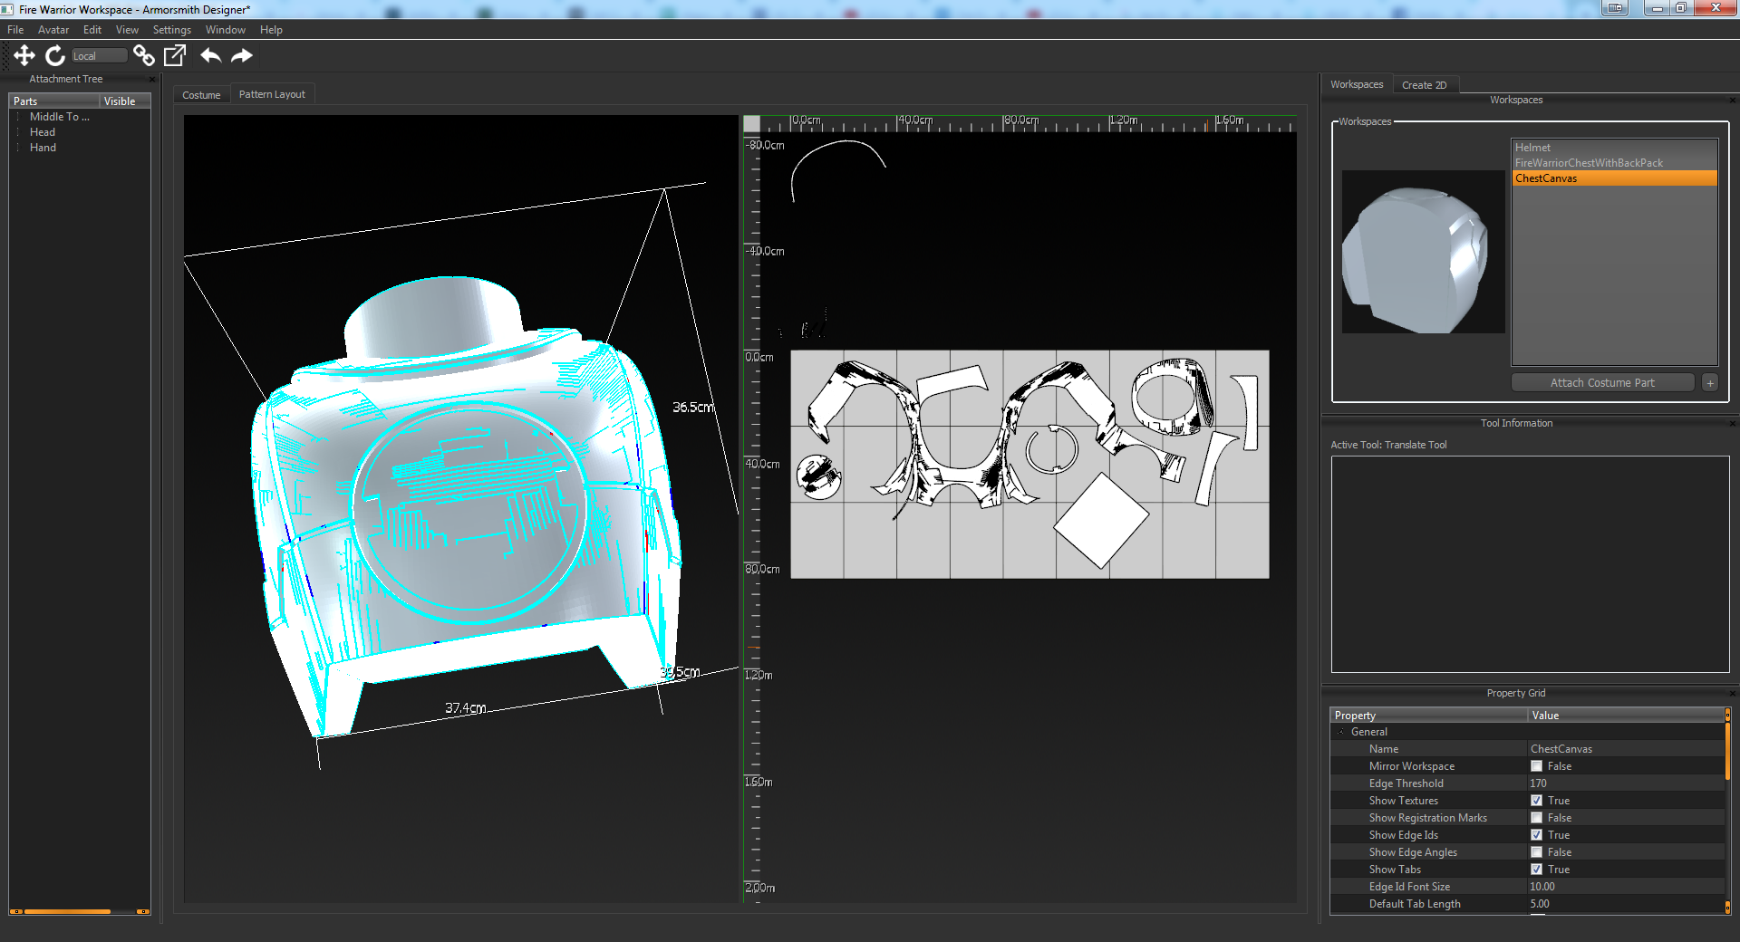This screenshot has height=942, width=1740.
Task: Select FireWarriorChestWithBackPack workspace in list
Action: (1589, 163)
